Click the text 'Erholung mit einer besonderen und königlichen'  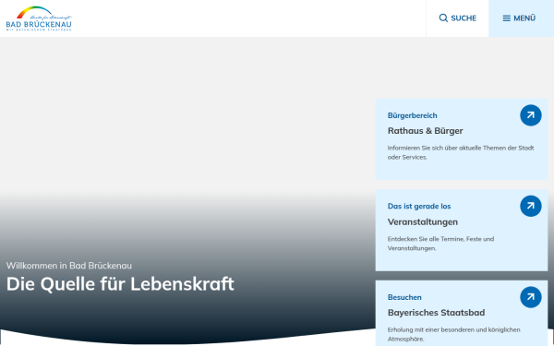453,329
